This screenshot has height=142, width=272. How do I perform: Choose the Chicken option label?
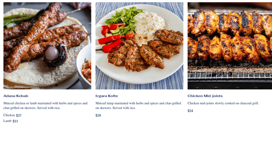[x=9, y=115]
